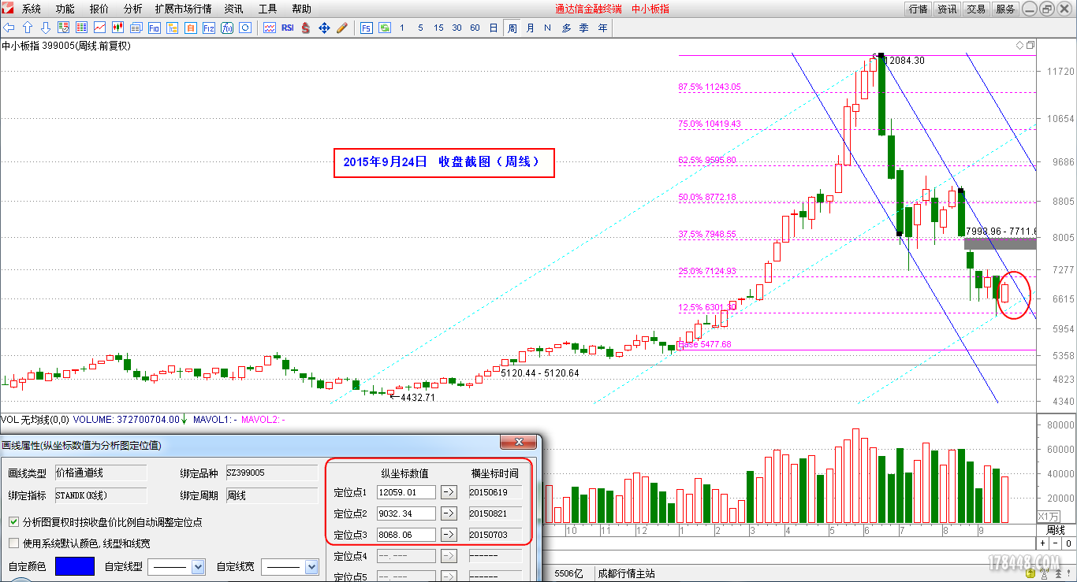Open the 工具 menu

coord(268,9)
